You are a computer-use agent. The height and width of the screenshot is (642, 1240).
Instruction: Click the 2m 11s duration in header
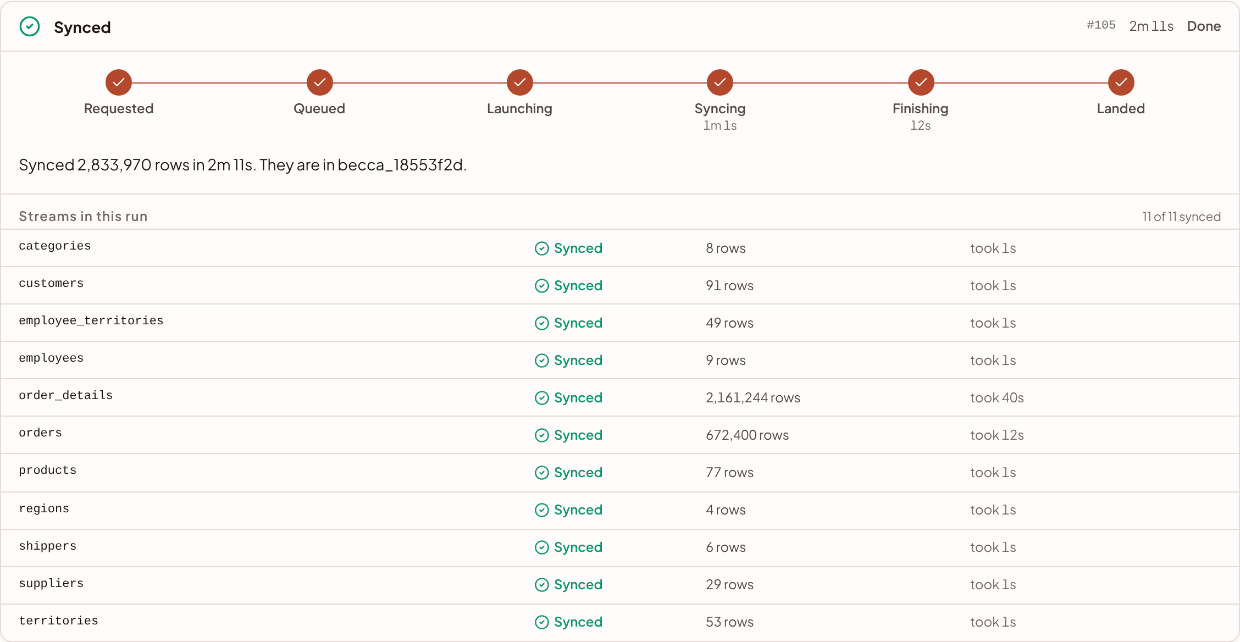coord(1151,26)
